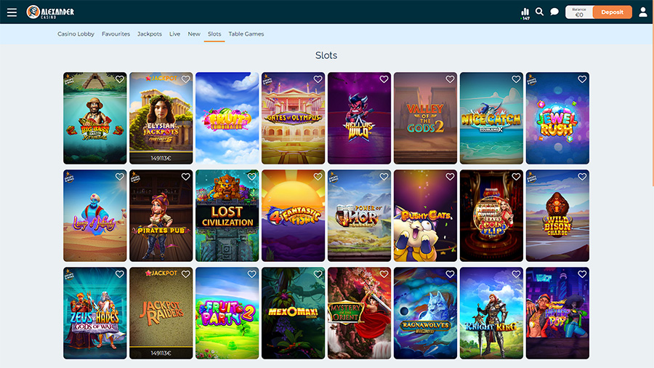Open Valley of the Gods 2
654x368 pixels.
click(425, 118)
